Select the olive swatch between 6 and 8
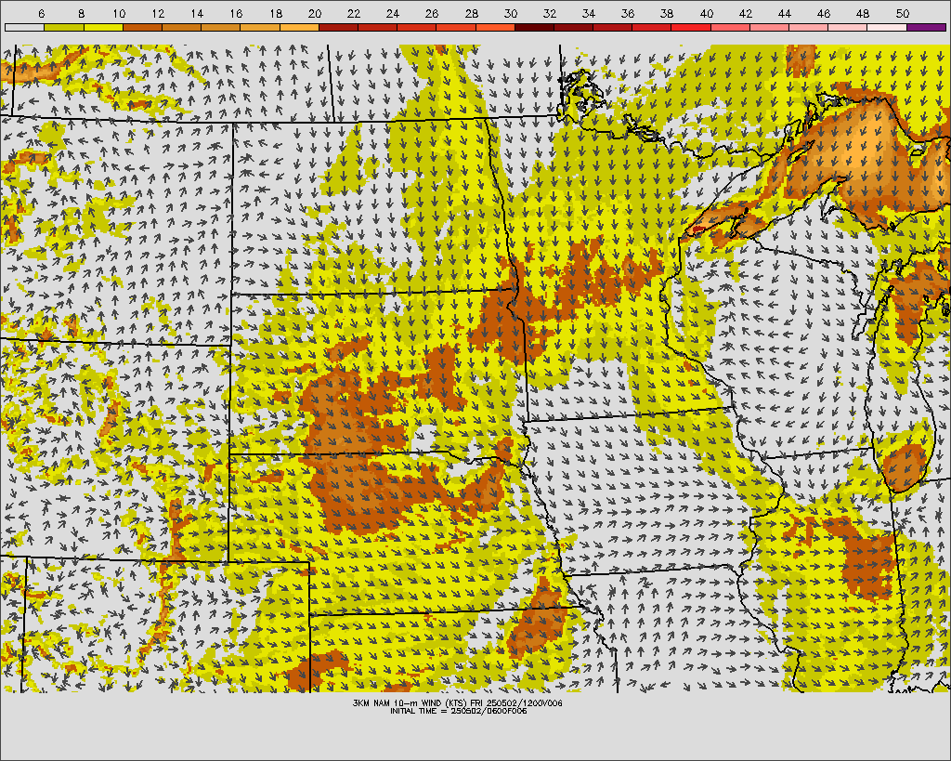The width and height of the screenshot is (951, 761). pos(64,27)
